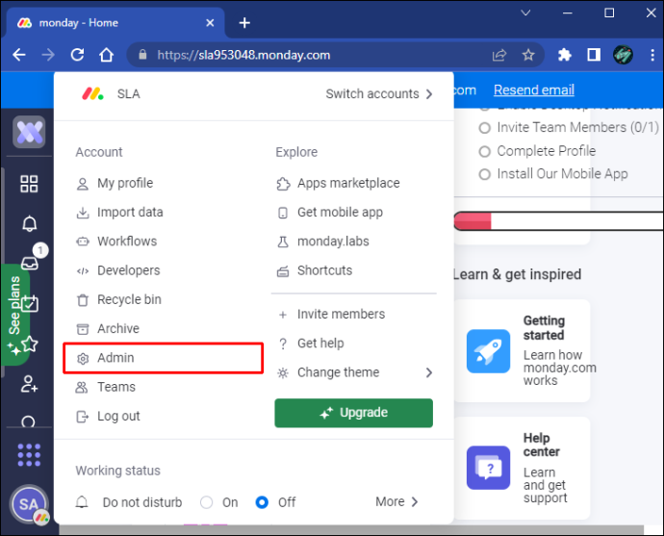Click the browser forward arrow
This screenshot has height=536, width=664.
(48, 55)
